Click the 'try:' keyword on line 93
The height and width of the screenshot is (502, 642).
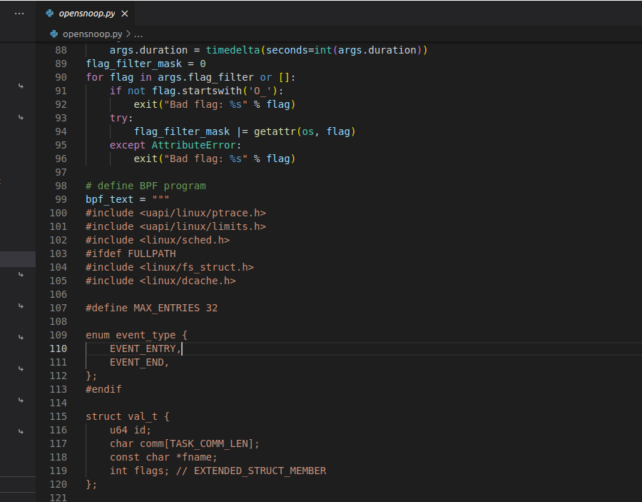click(x=121, y=118)
